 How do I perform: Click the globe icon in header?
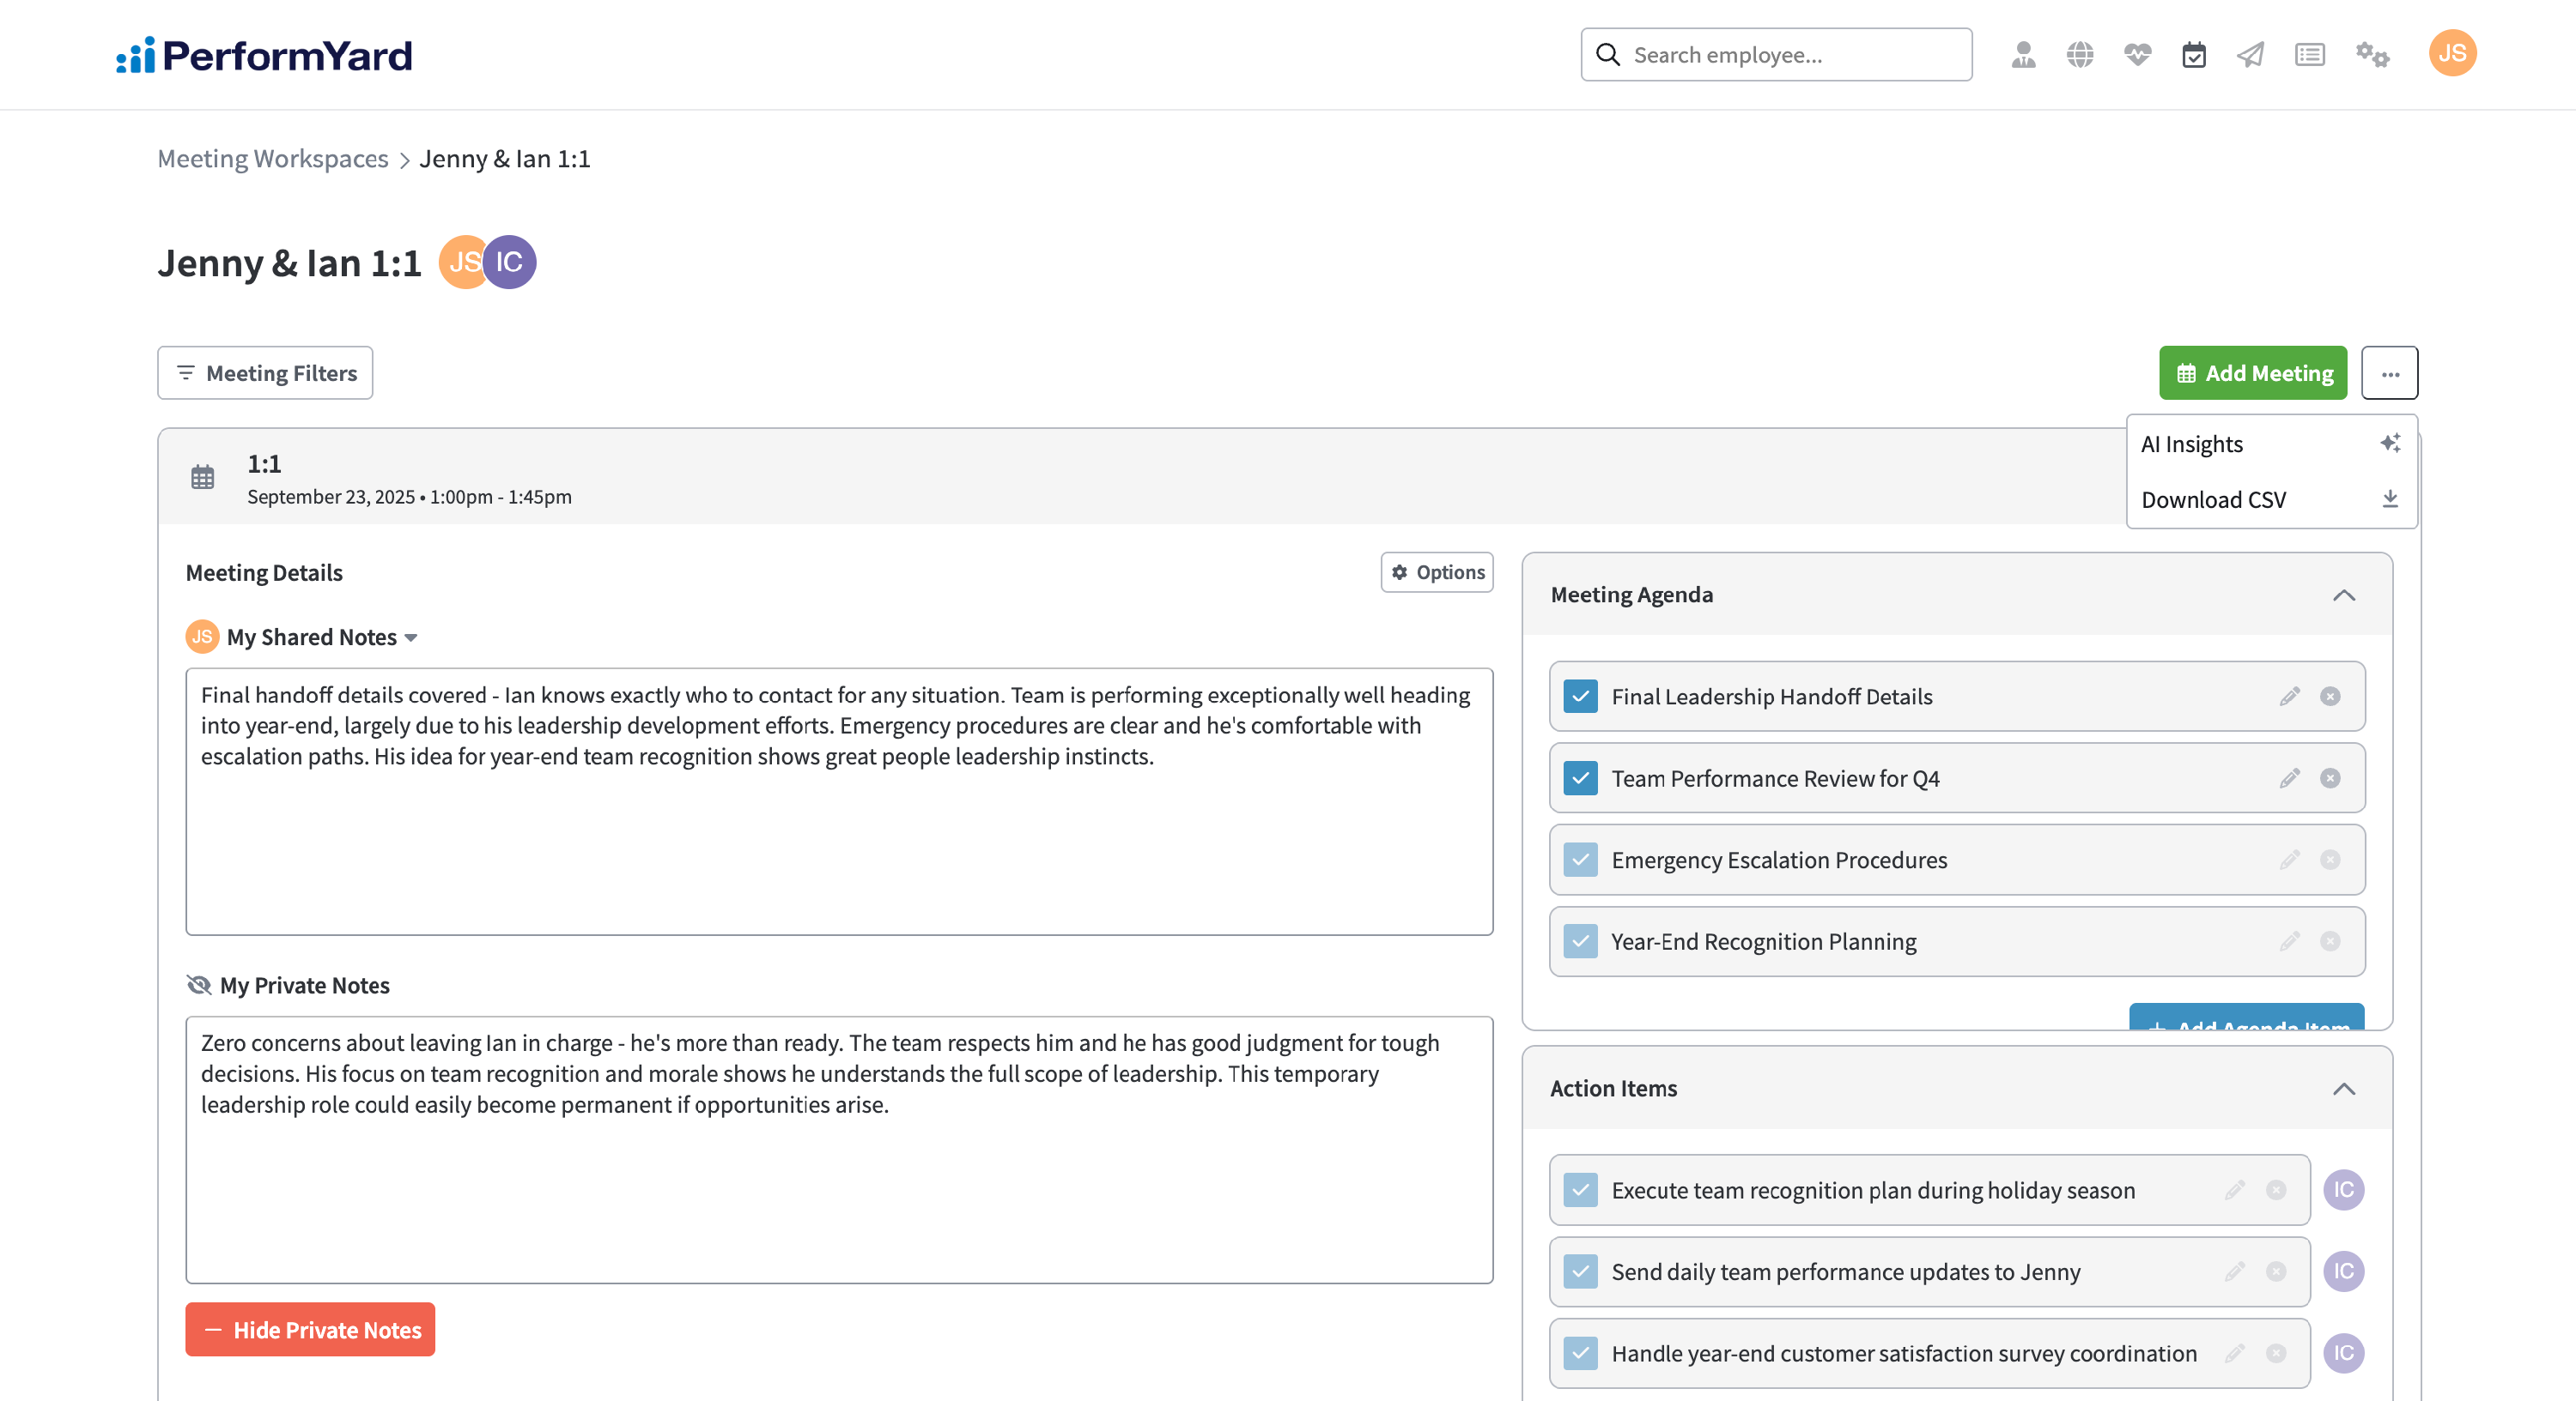pyautogui.click(x=2080, y=54)
